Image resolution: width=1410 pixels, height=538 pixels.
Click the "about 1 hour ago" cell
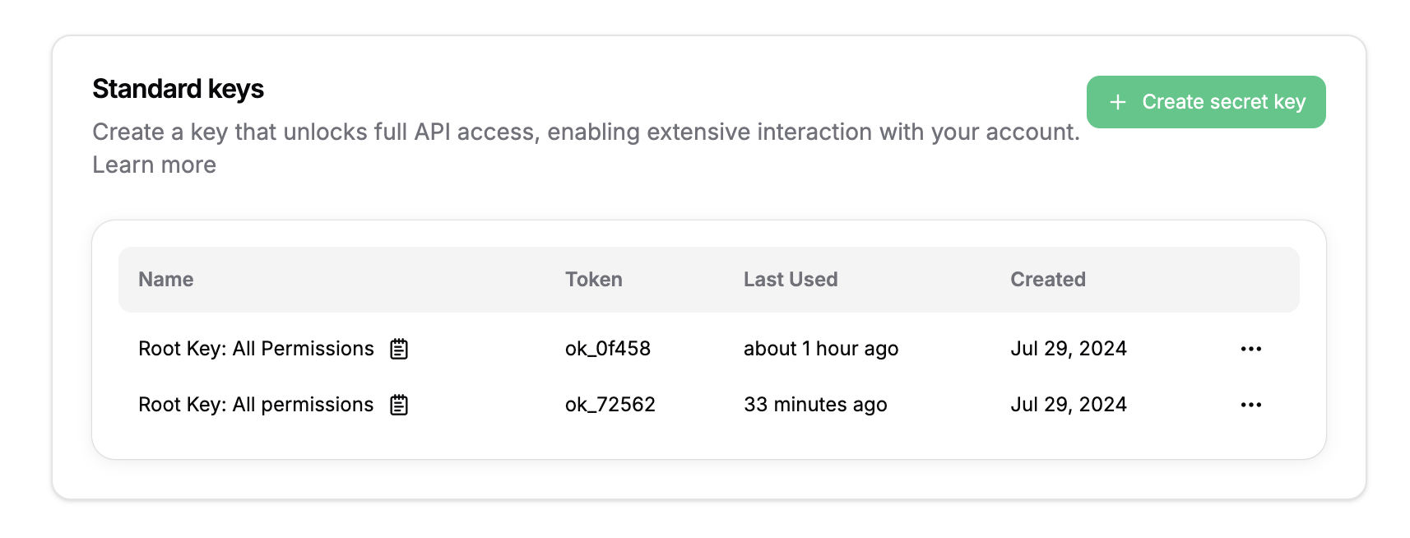[x=820, y=349]
